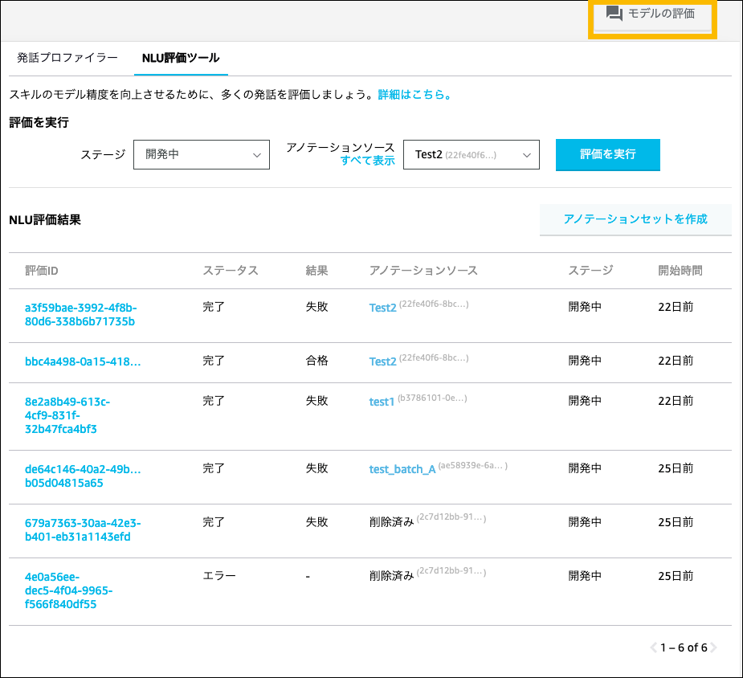Click the すべて表示 link

(367, 161)
